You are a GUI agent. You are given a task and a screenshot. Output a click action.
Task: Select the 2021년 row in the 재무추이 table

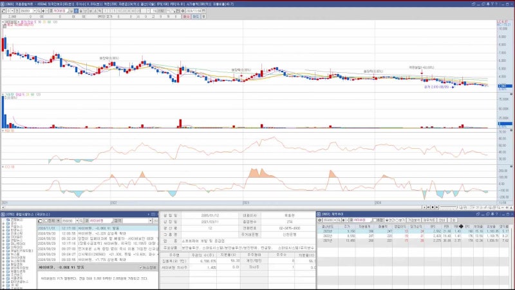(x=413, y=240)
